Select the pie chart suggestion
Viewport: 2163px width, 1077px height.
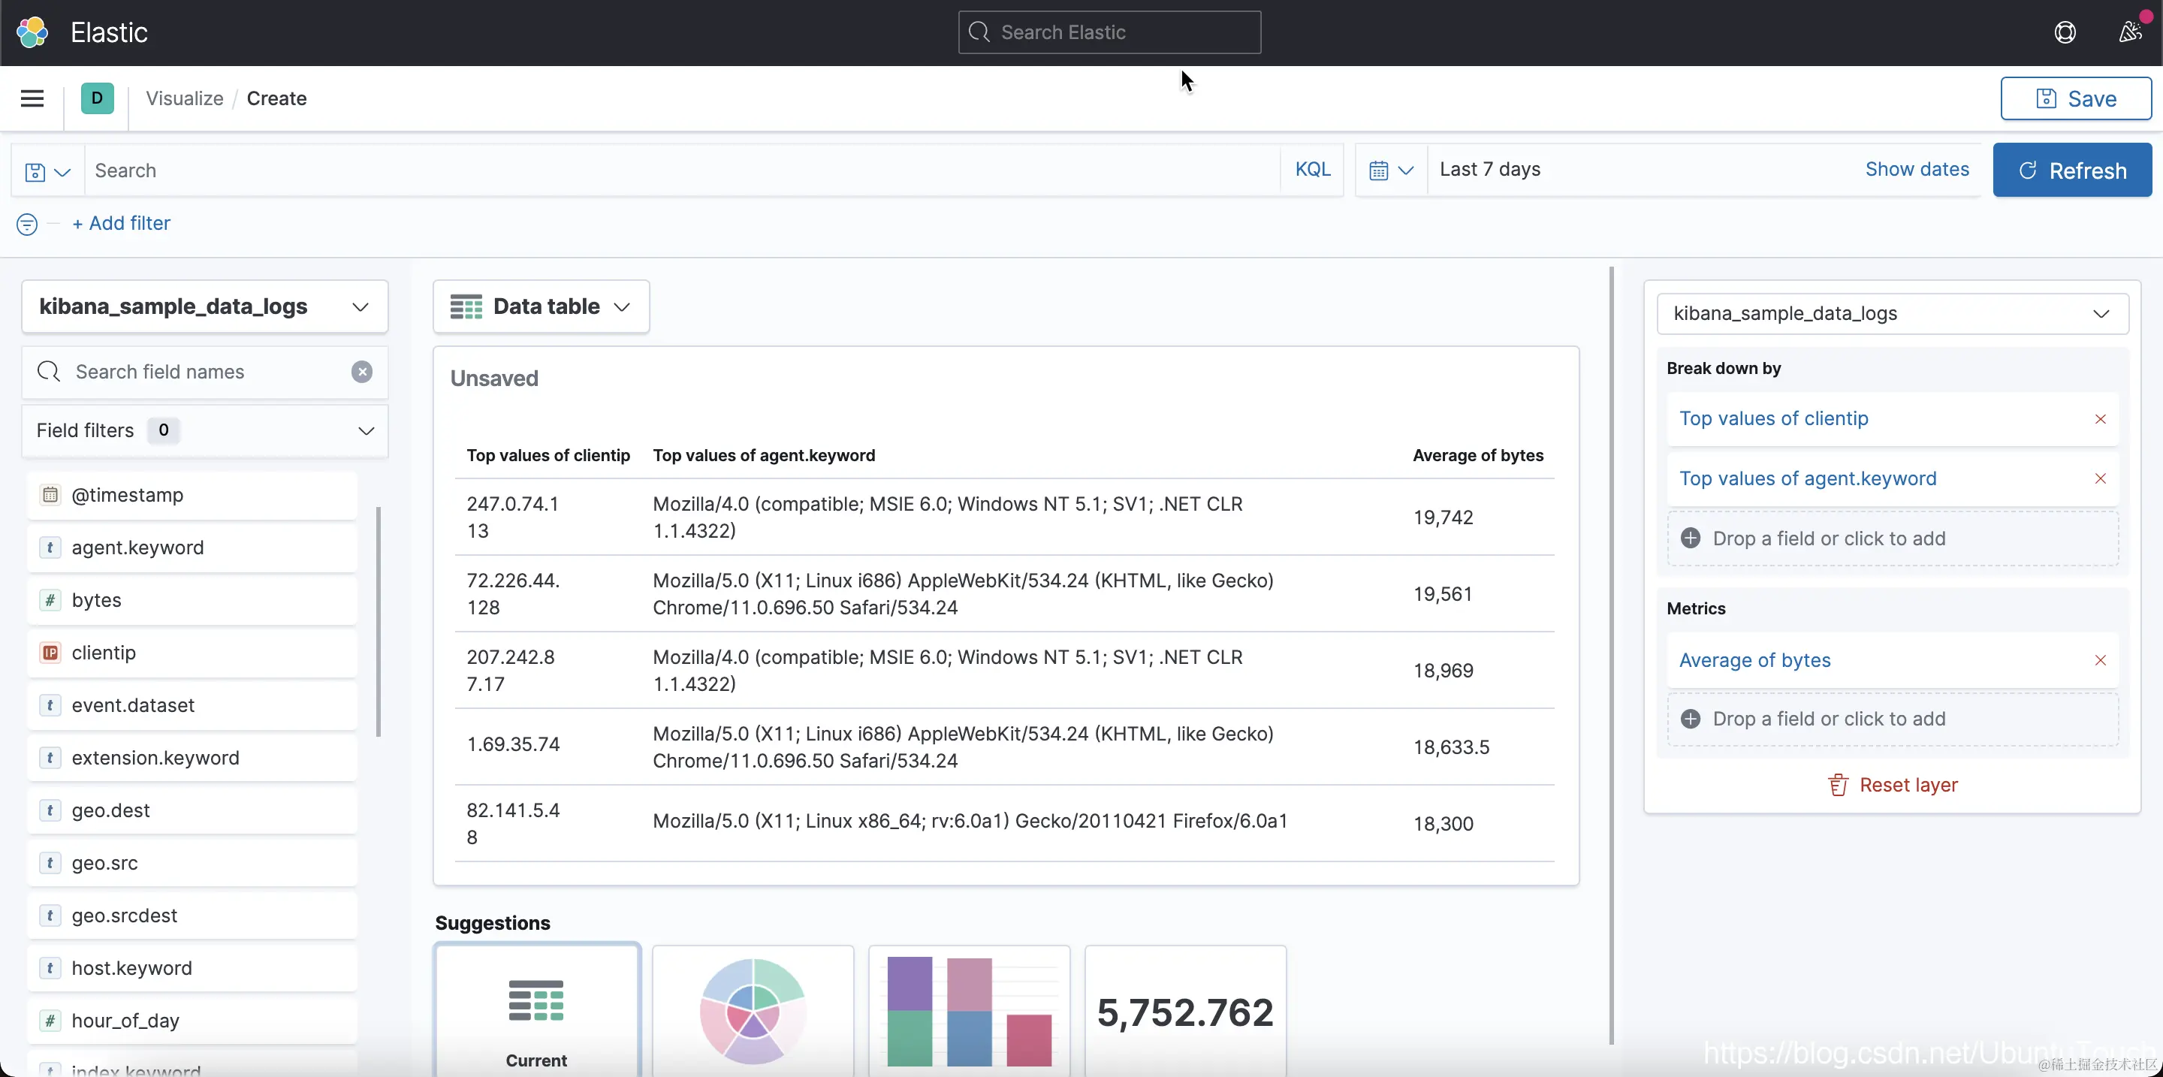[753, 1010]
